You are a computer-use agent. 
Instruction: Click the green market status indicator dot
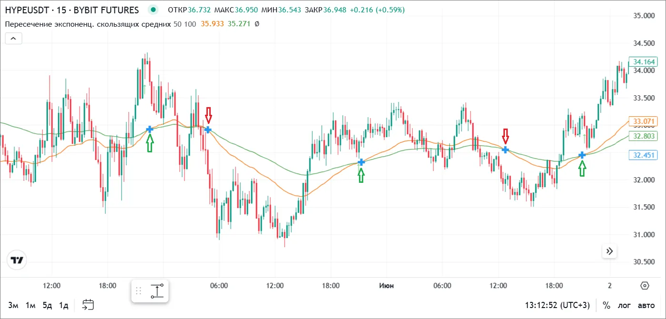pyautogui.click(x=153, y=10)
